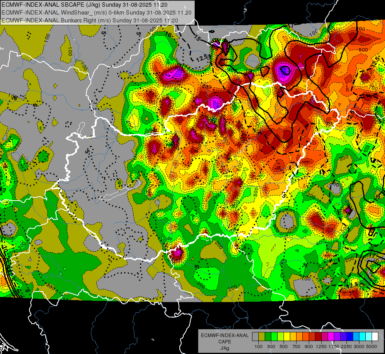
Task: Select the SBCAPE title line in header
Action: point(85,5)
